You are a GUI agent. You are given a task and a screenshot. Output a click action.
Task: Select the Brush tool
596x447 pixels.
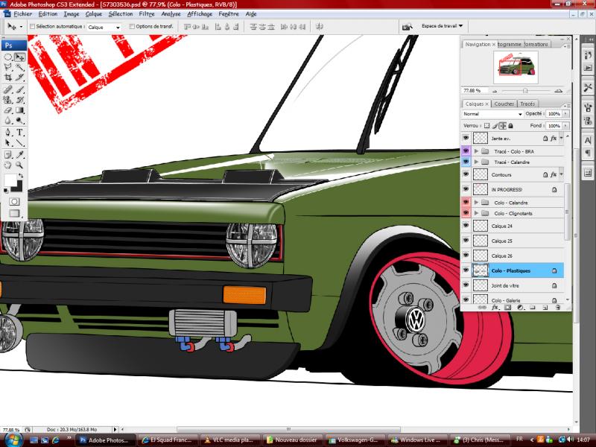point(19,89)
